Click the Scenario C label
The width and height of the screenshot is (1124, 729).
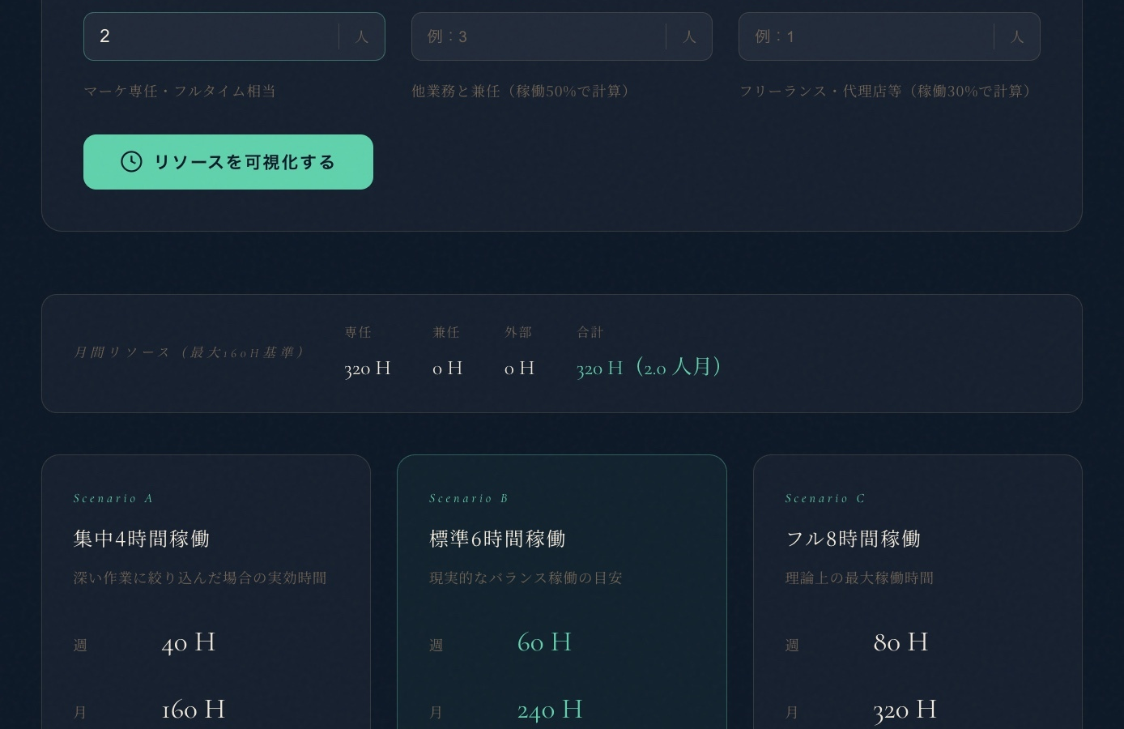tap(825, 498)
